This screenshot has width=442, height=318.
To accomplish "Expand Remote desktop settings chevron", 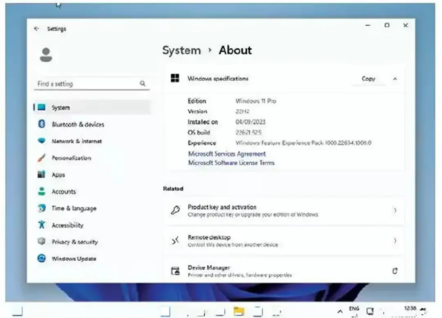I will [395, 241].
